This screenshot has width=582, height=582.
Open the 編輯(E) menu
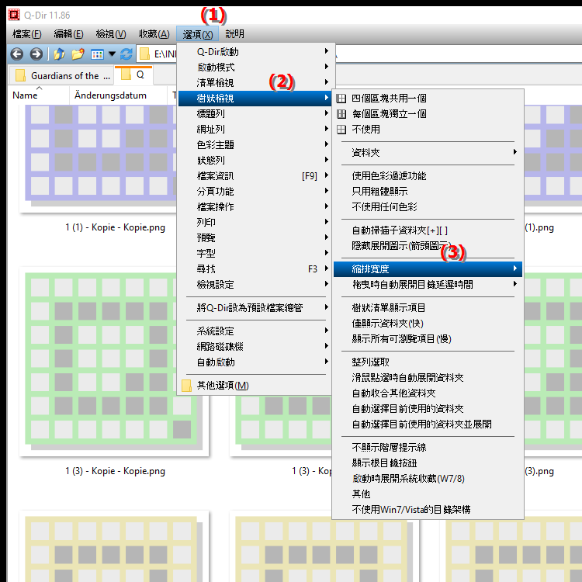(x=68, y=34)
